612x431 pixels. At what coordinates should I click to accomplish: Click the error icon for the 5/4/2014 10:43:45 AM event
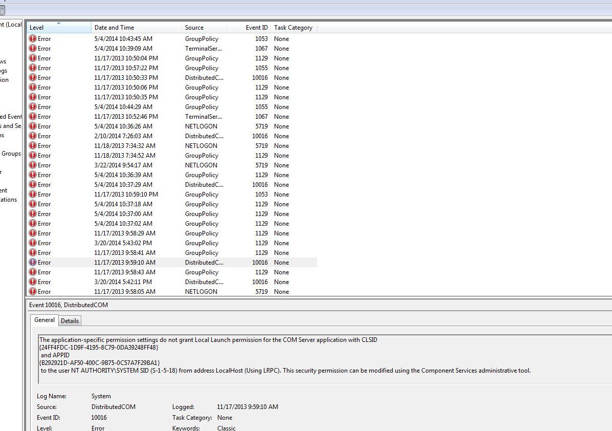(33, 39)
